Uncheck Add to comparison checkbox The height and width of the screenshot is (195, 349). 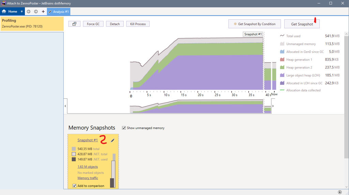click(74, 186)
